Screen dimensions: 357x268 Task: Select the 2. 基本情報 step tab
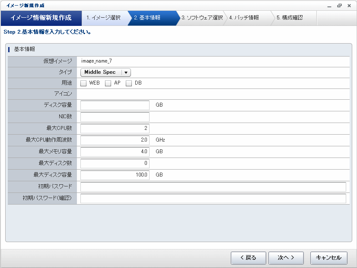click(x=149, y=18)
